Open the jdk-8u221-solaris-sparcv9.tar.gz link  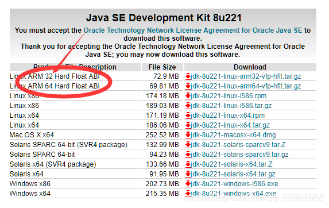(x=239, y=155)
